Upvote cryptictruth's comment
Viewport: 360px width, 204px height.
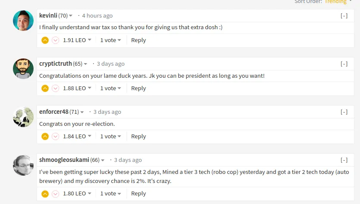pos(45,88)
